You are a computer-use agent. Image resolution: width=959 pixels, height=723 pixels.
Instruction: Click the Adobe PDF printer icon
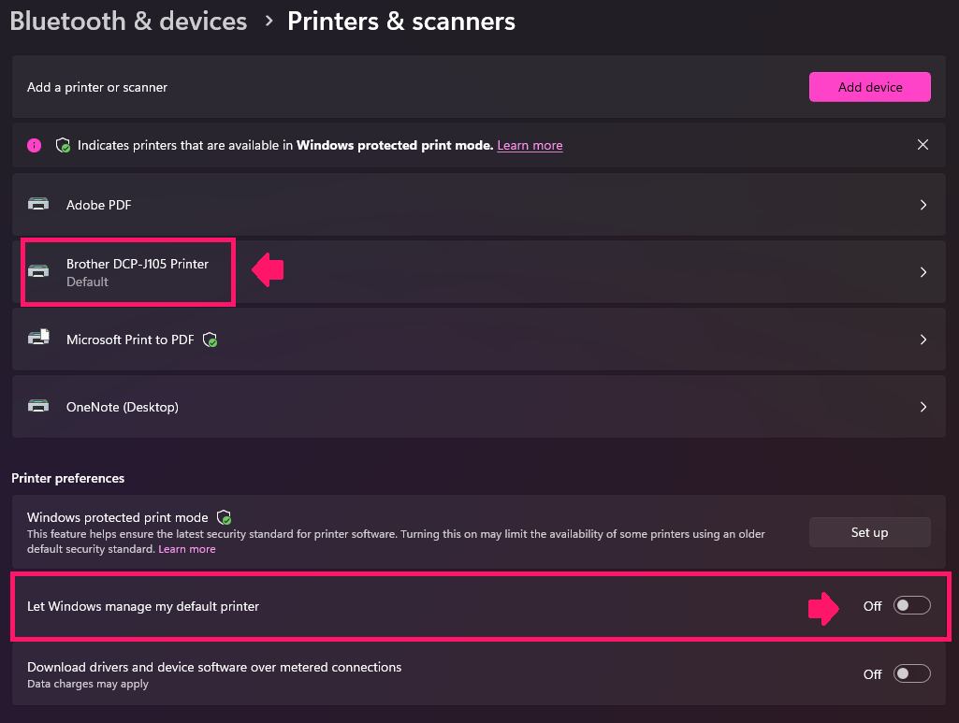tap(38, 204)
